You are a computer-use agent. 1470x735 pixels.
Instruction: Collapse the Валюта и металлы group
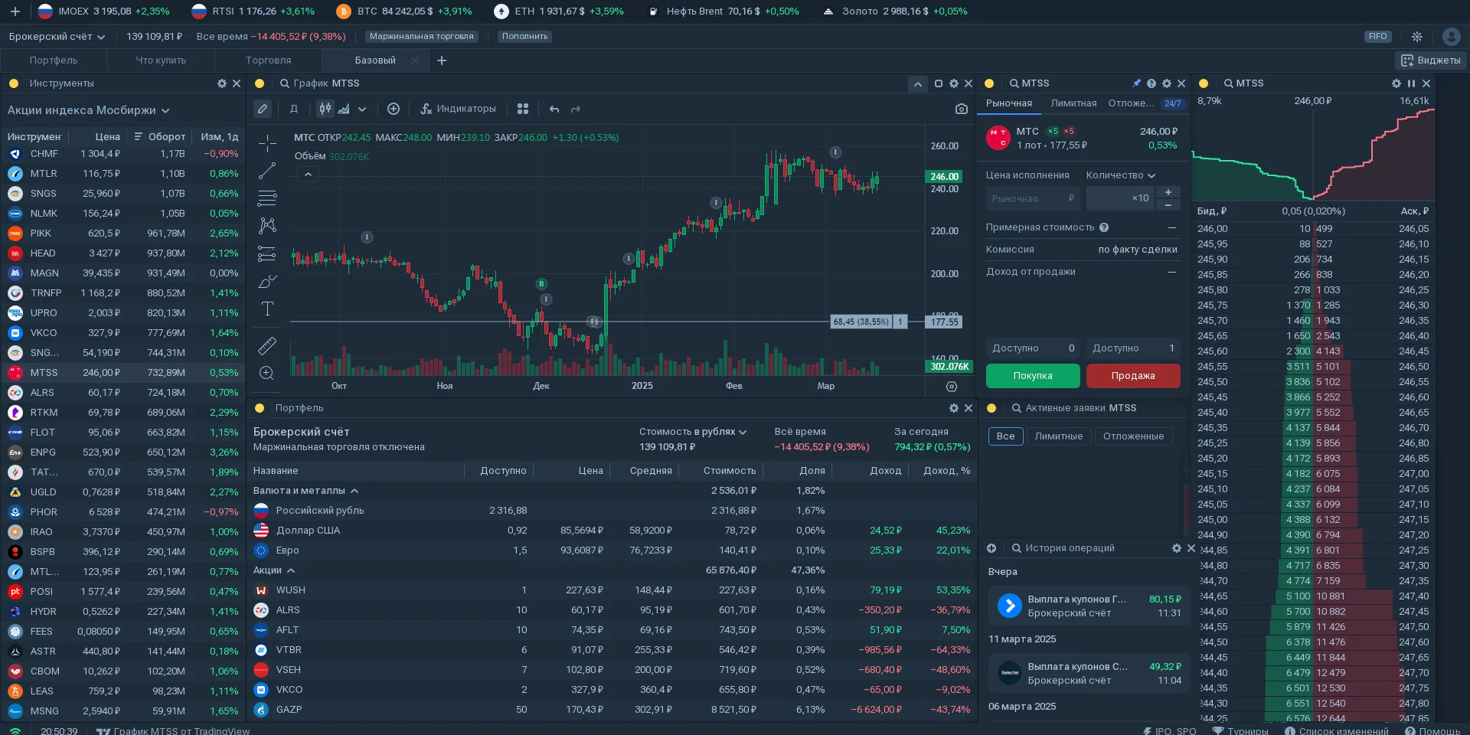(x=306, y=491)
